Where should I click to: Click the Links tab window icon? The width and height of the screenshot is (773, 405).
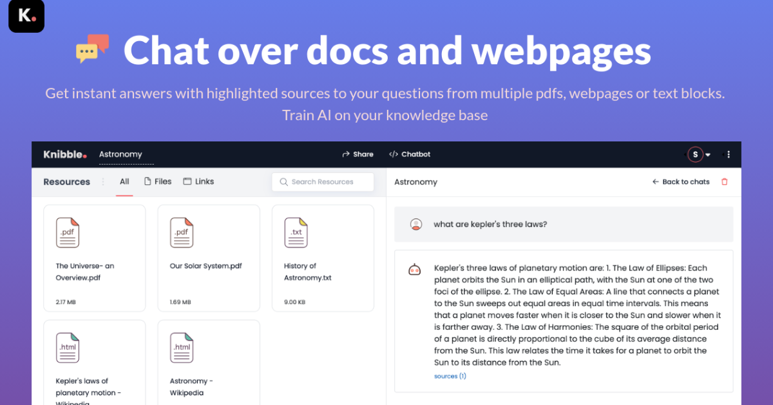point(187,181)
